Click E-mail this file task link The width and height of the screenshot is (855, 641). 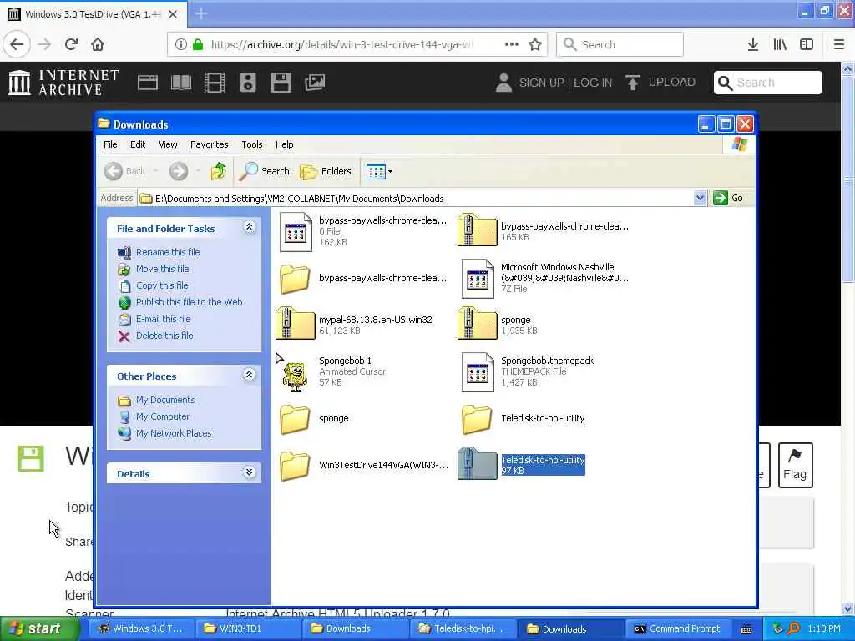[163, 319]
